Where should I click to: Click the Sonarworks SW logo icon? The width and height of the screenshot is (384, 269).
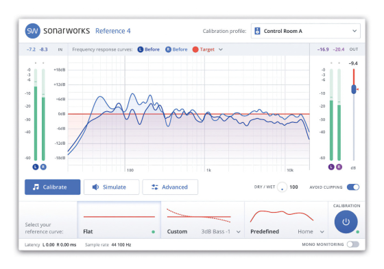coord(33,31)
